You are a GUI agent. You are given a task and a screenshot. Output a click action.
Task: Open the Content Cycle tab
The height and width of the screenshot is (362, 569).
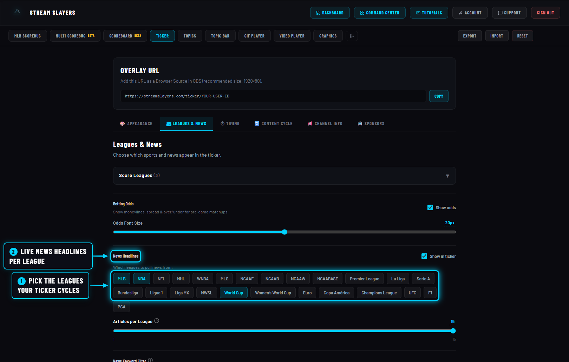tap(273, 124)
